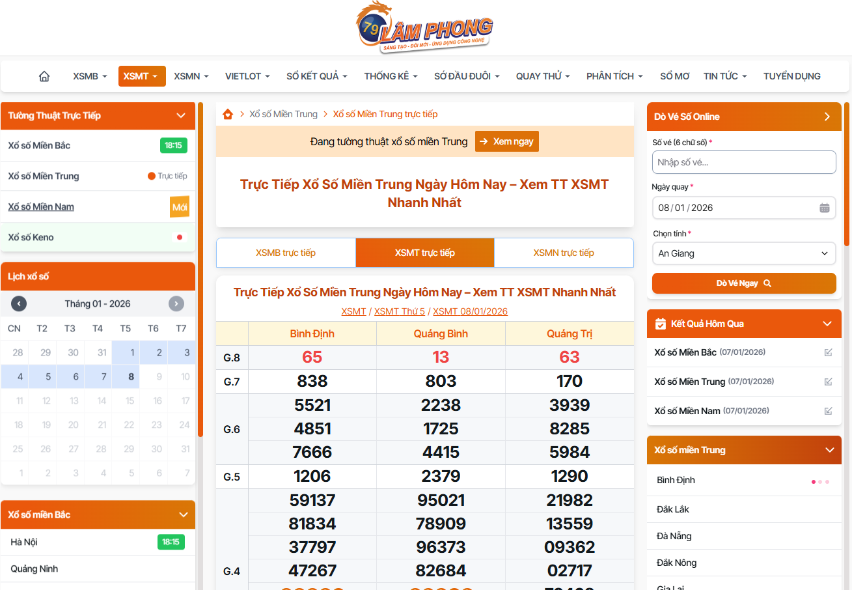Click the home icon in navigation bar
The height and width of the screenshot is (590, 852).
(x=44, y=76)
